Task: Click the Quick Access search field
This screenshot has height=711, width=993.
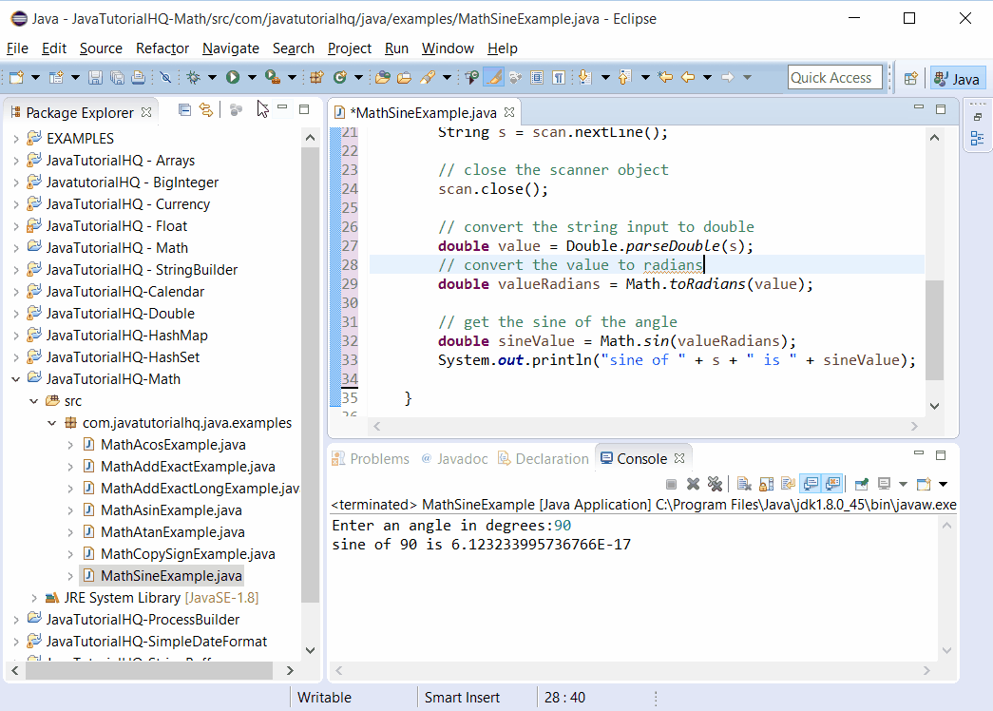Action: click(x=834, y=77)
